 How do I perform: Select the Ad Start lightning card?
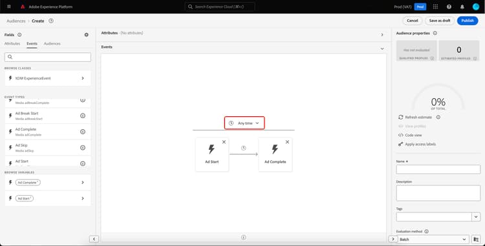point(212,154)
